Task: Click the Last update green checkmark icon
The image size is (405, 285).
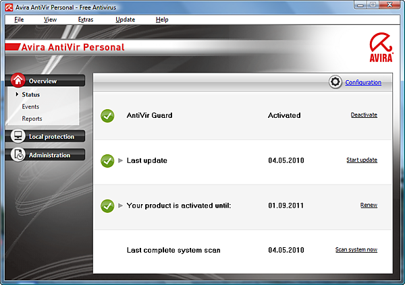Action: tap(107, 160)
